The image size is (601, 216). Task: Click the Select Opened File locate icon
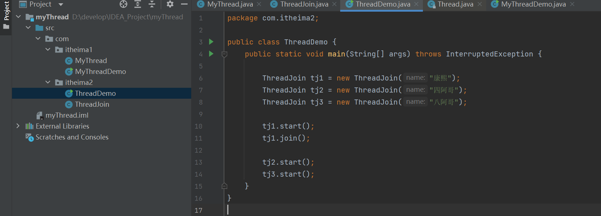123,4
